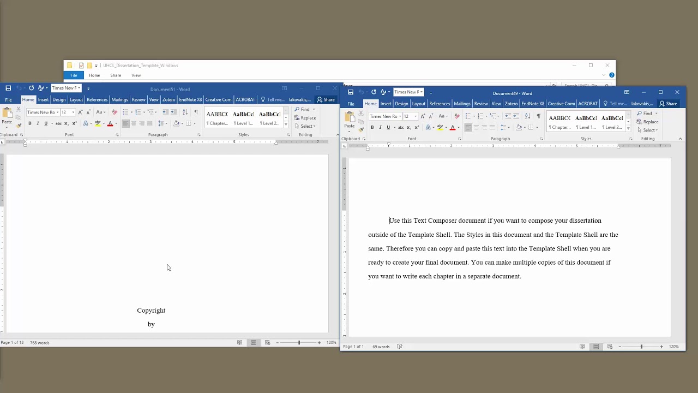698x393 pixels.
Task: Open Font dialog launcher in Document51
Action: pyautogui.click(x=117, y=135)
